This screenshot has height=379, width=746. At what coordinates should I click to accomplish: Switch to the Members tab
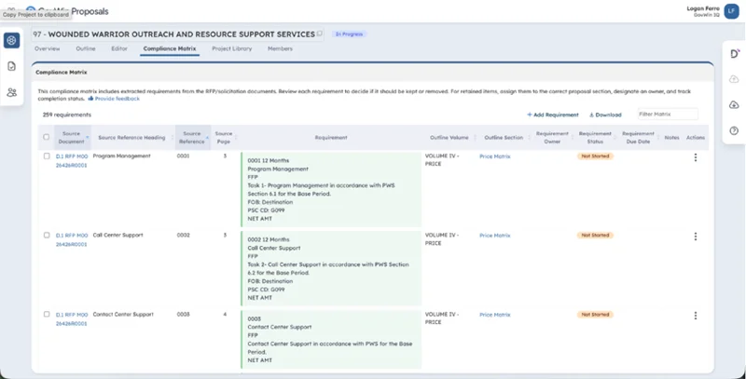click(x=280, y=48)
